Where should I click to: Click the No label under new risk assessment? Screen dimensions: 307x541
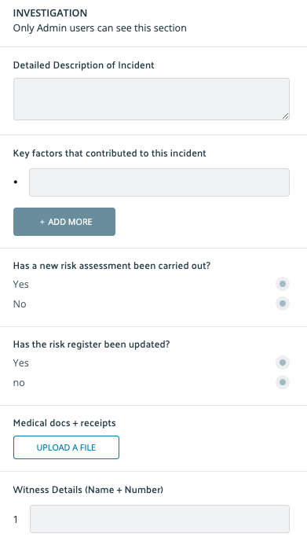tap(20, 304)
